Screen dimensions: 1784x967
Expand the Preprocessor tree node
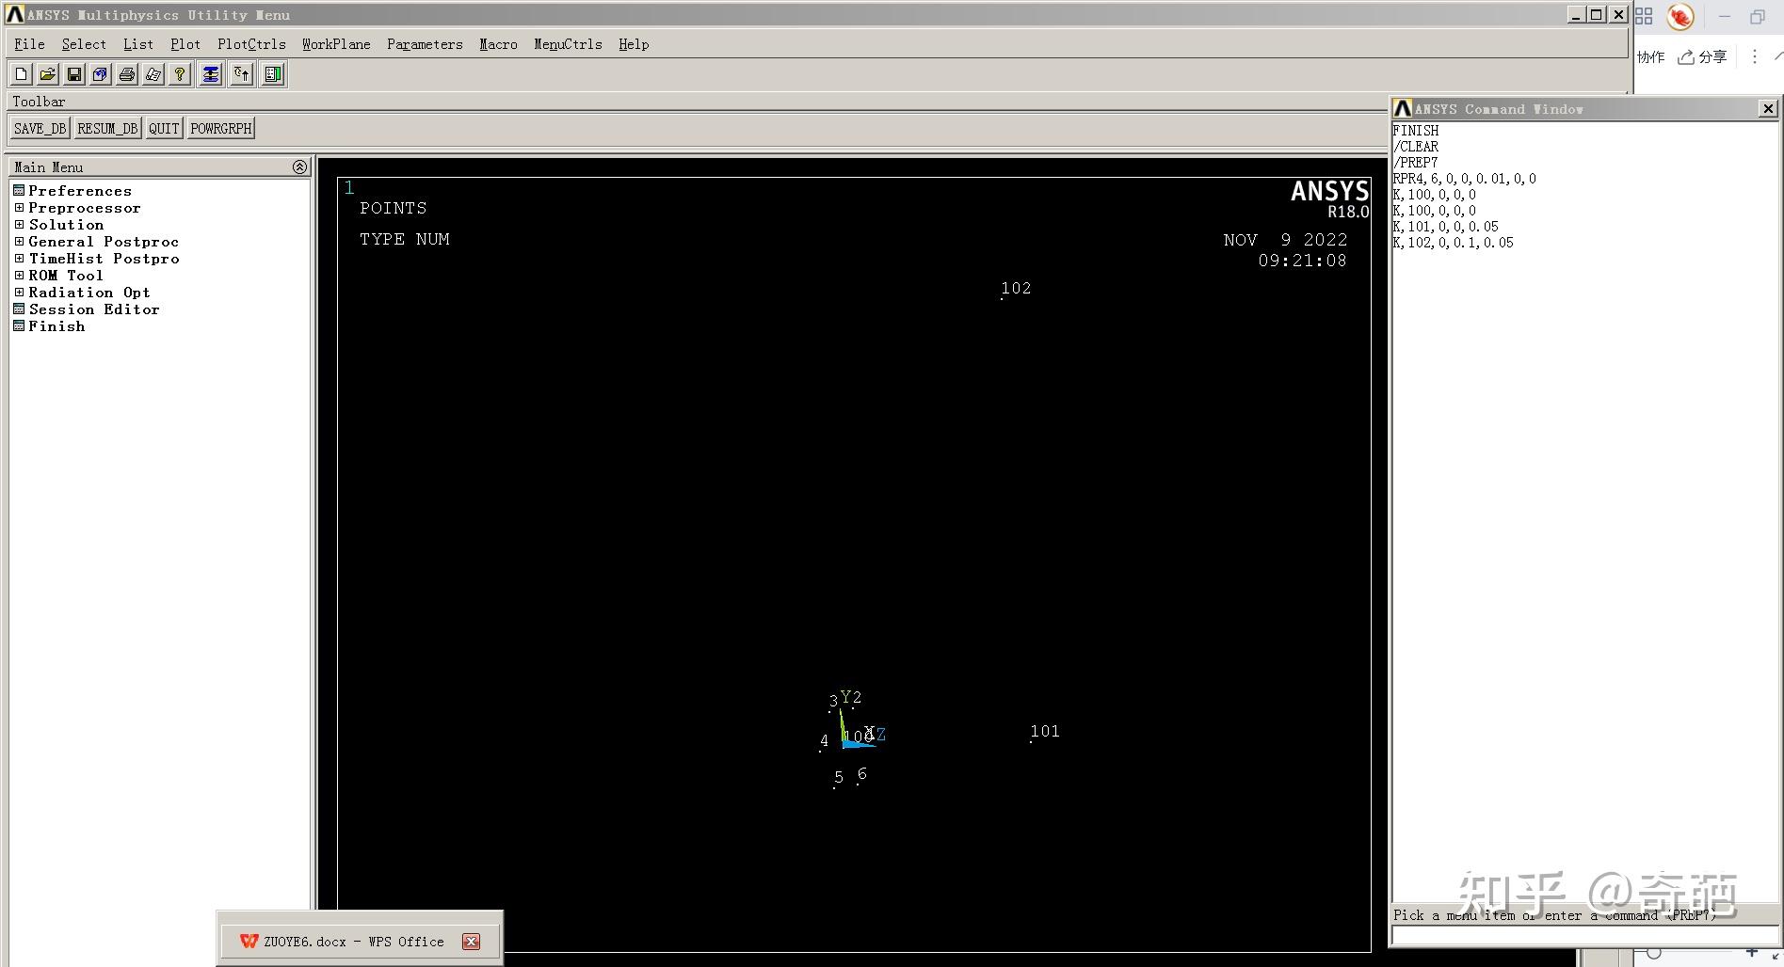tap(19, 208)
